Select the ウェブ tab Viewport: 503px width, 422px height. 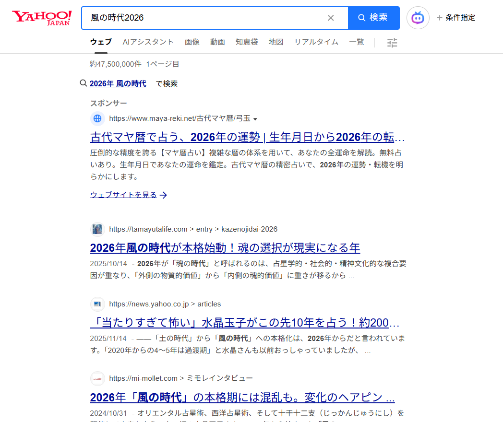(x=101, y=42)
